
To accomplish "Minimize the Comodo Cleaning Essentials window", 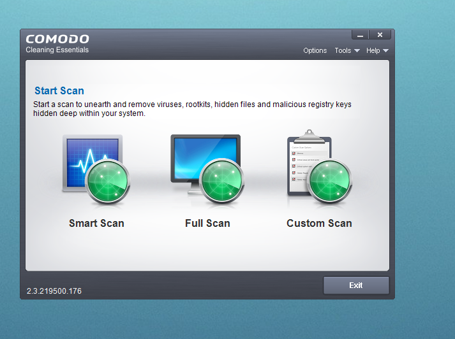I will point(361,35).
